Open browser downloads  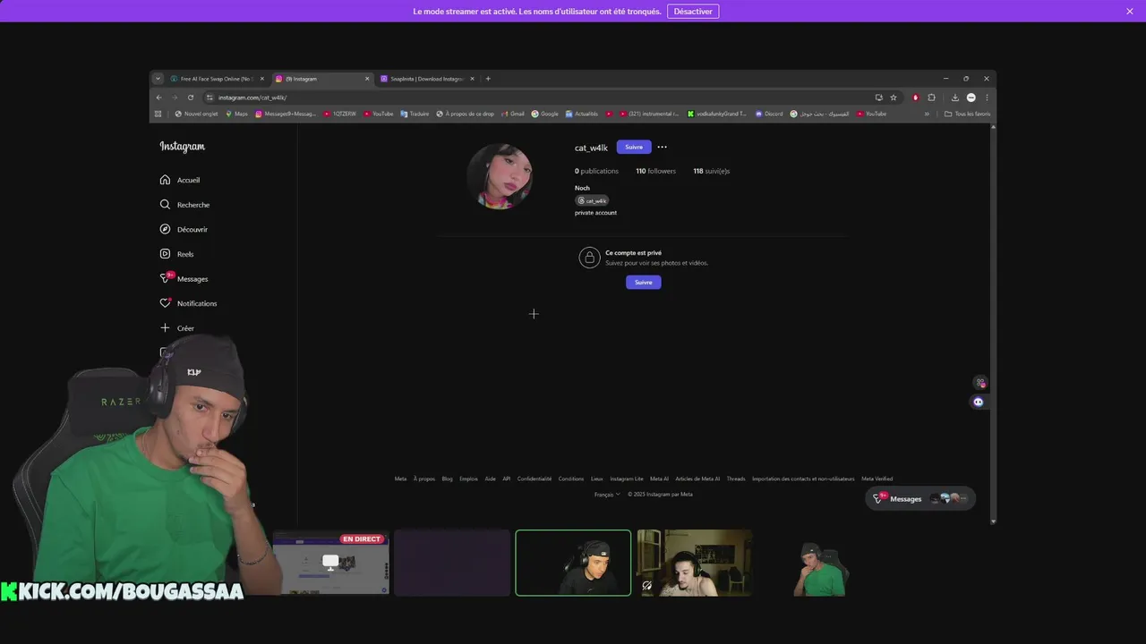pos(955,97)
